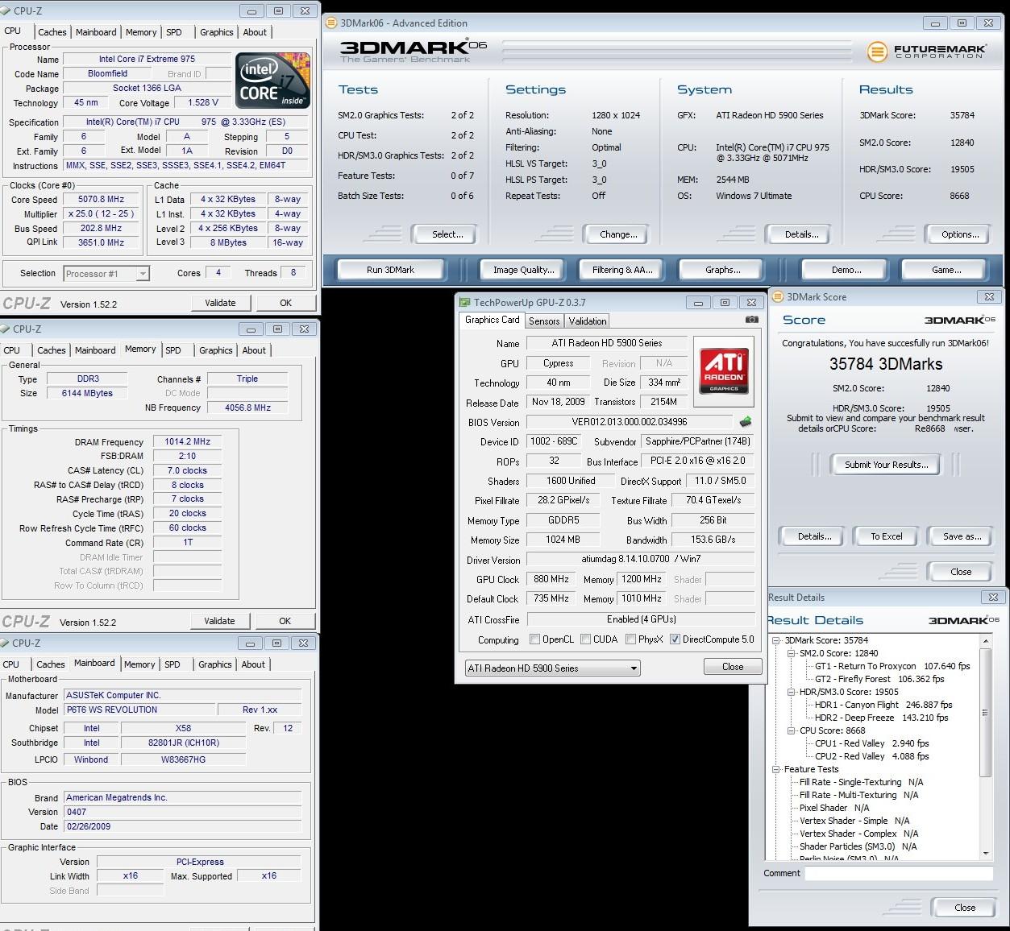Open SPD tab in CPU-Z window showing Memory
The width and height of the screenshot is (1010, 931).
(173, 350)
